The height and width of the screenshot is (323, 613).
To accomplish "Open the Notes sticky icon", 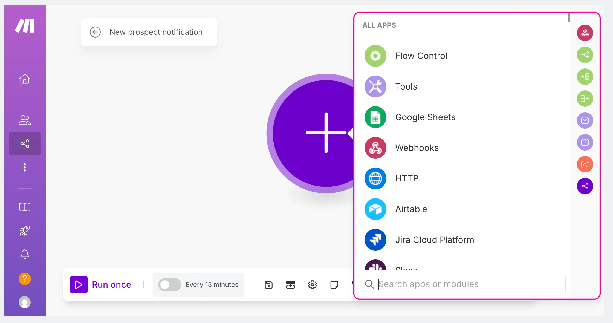I will tap(334, 285).
